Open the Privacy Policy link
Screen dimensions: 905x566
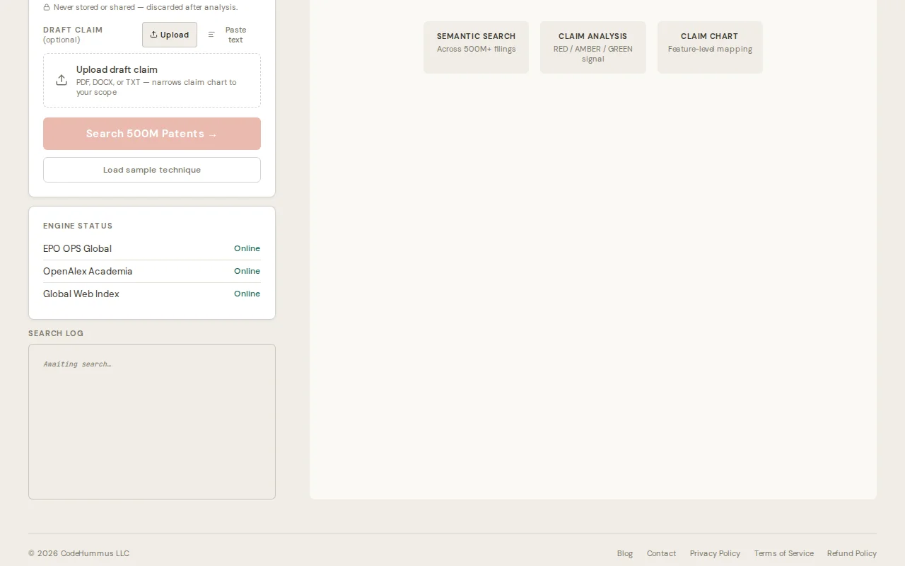(715, 553)
